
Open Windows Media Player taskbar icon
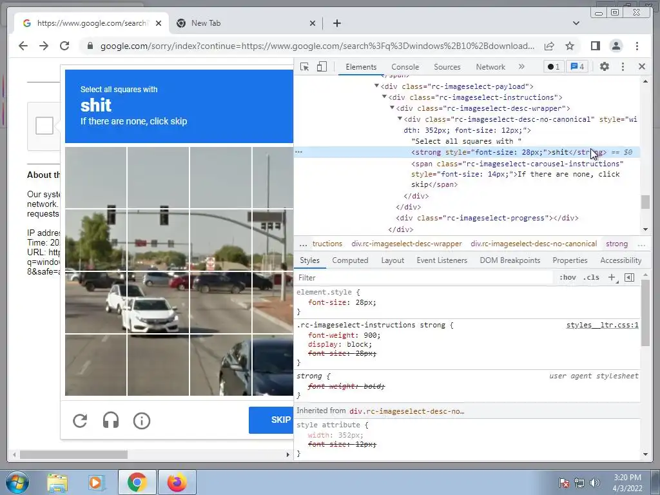click(x=96, y=482)
